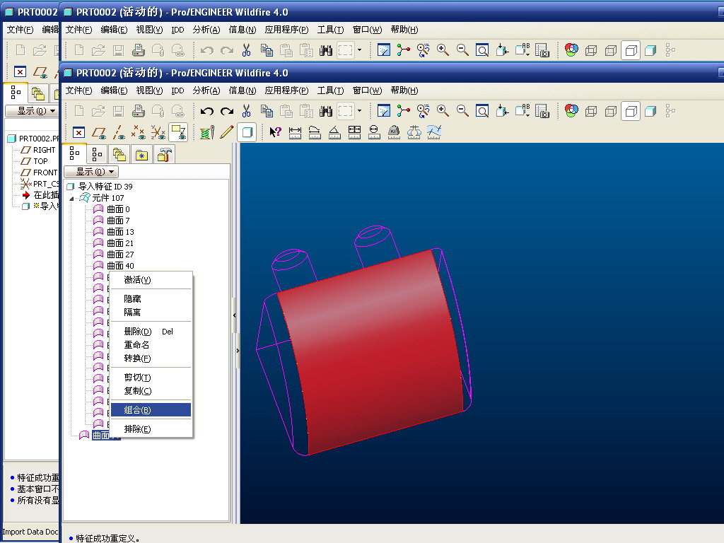724x543 pixels.
Task: Open selection box dropdown arrow, front window
Action: 359,111
